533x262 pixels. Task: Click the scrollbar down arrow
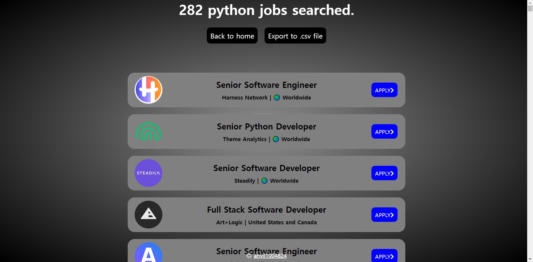[530, 259]
